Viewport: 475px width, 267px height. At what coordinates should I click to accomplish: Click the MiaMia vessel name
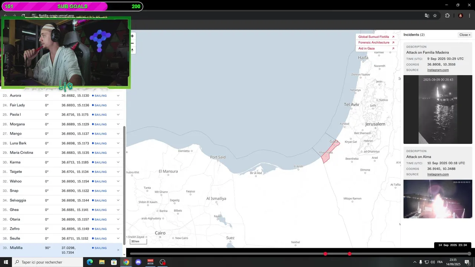click(x=16, y=248)
